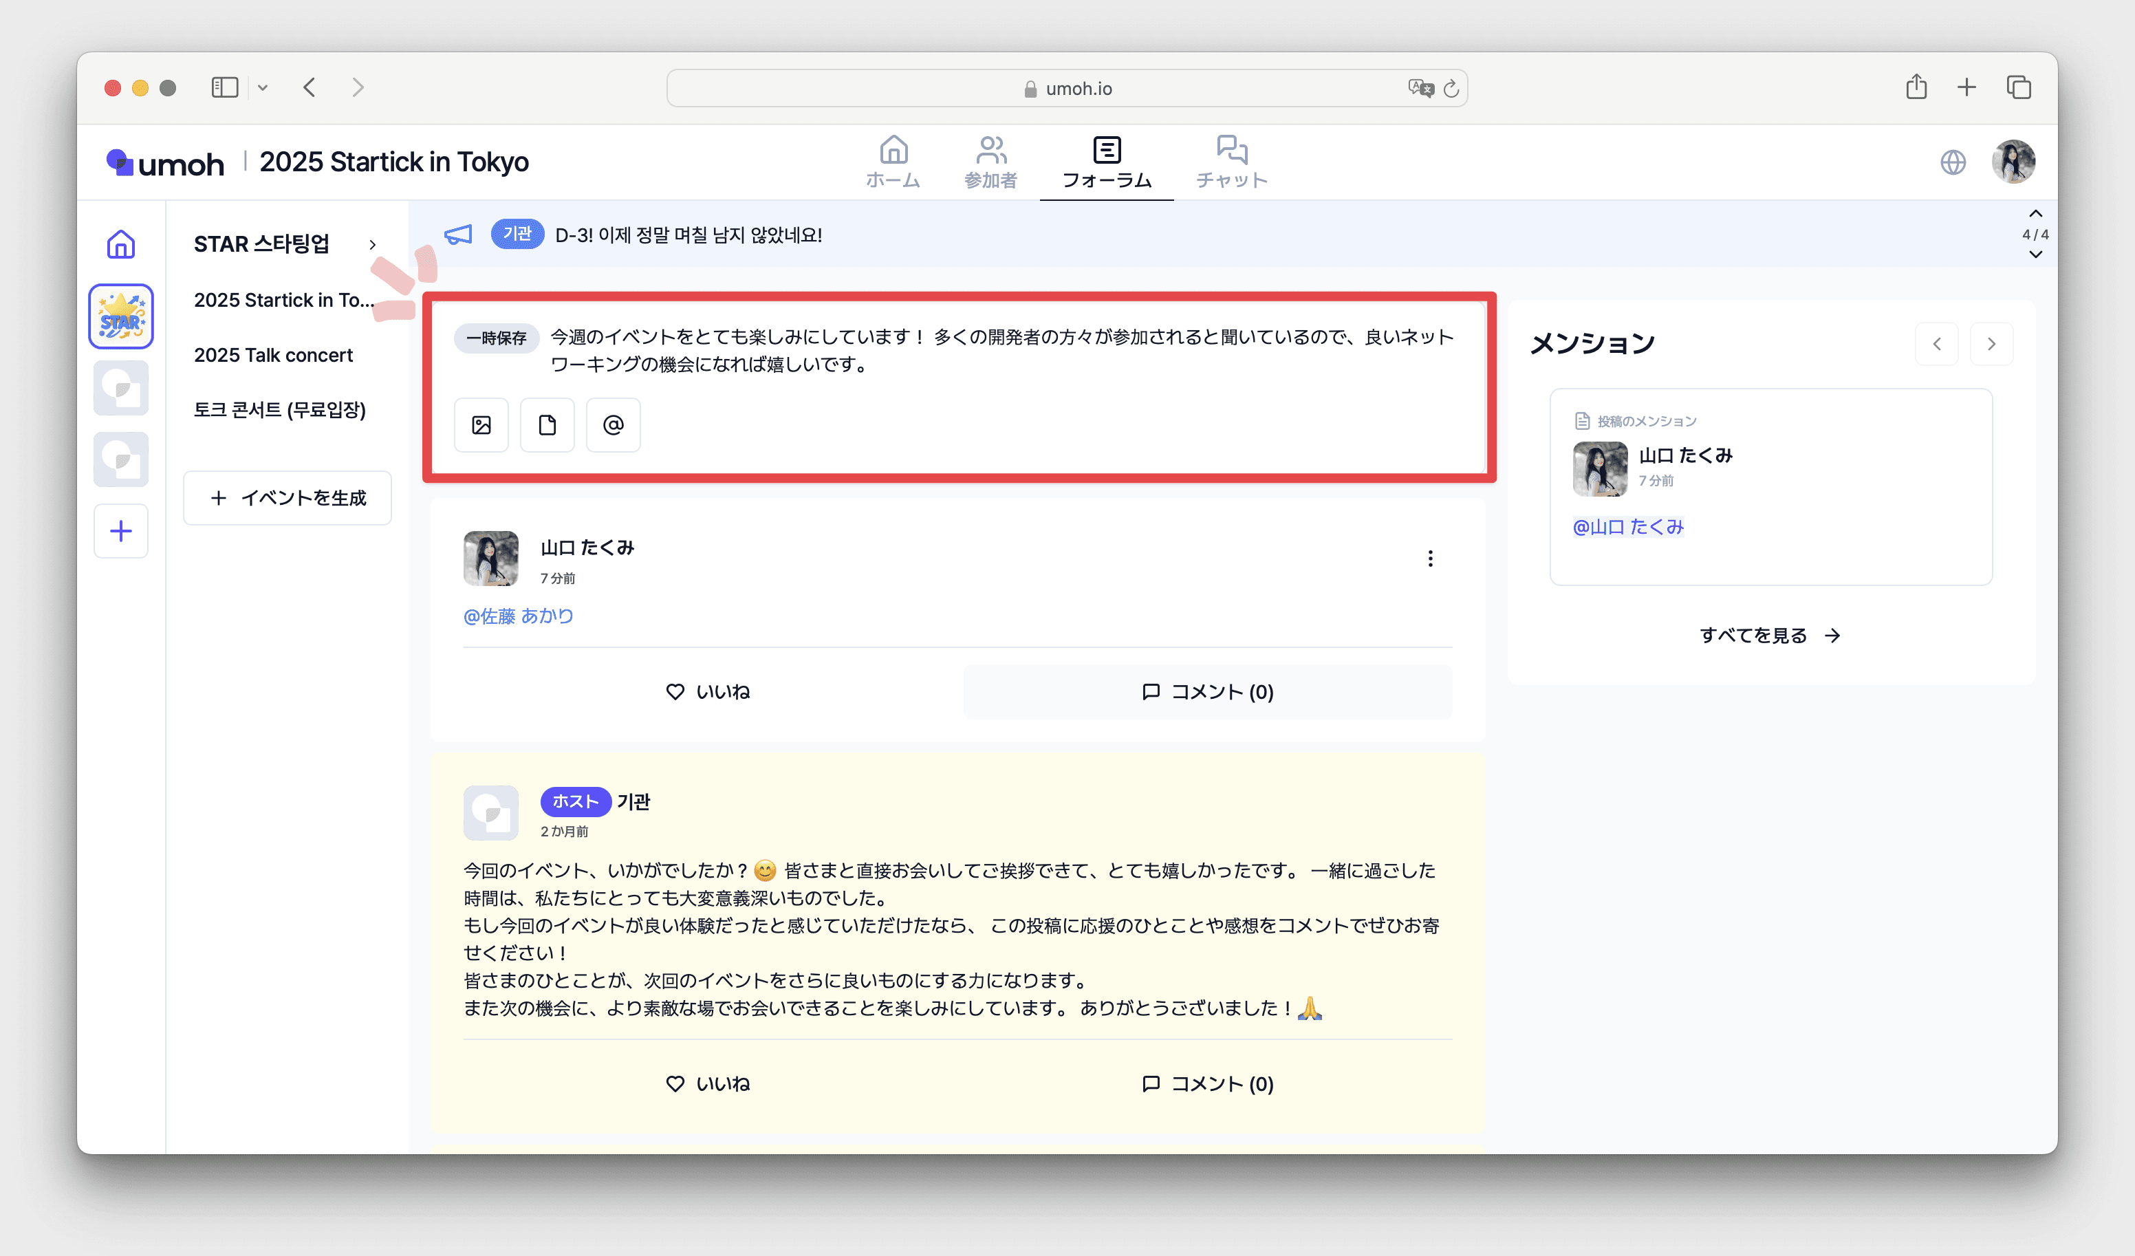Click the @ mention icon in composer

[x=613, y=424]
